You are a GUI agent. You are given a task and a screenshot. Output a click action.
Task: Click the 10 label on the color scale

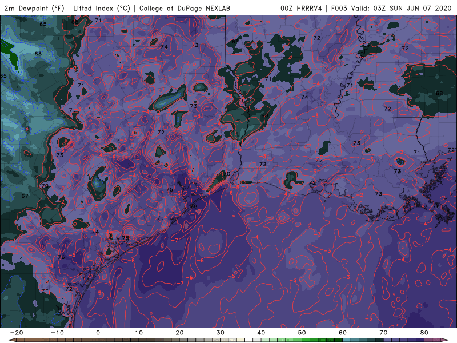tap(139, 333)
